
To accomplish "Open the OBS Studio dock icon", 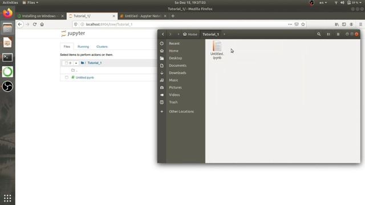I will 7,86.
